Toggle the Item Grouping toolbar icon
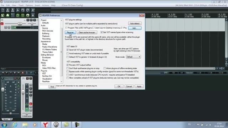Screen dimensions: 228x128 tap(8, 15)
